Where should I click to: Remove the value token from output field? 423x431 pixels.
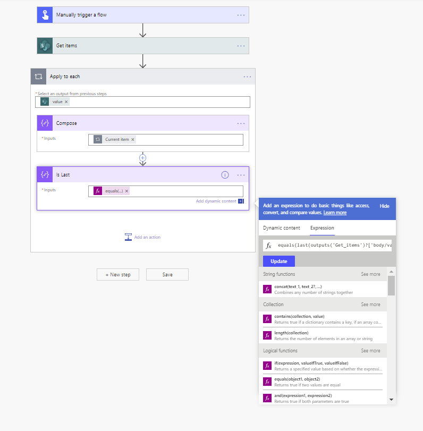66,102
